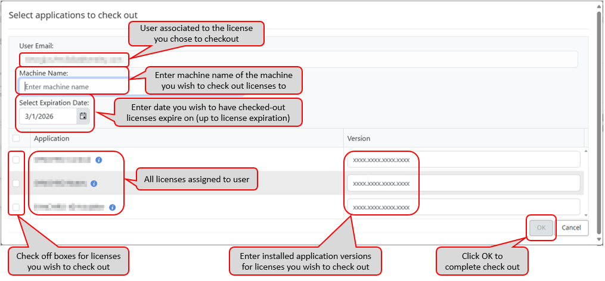
Task: Click the Version column header
Action: [359, 138]
